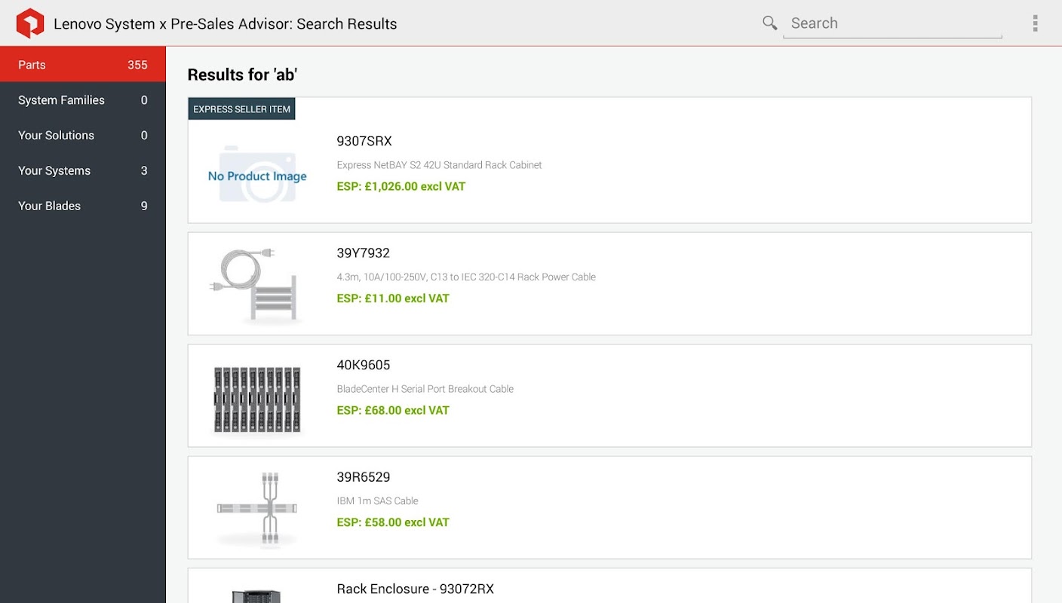Show Your Systems list
This screenshot has height=603, width=1062.
click(x=83, y=171)
